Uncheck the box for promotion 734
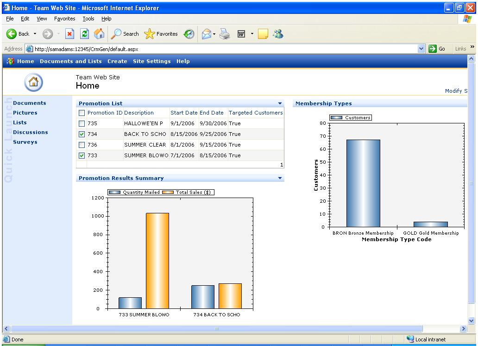The width and height of the screenshot is (478, 346). [82, 135]
